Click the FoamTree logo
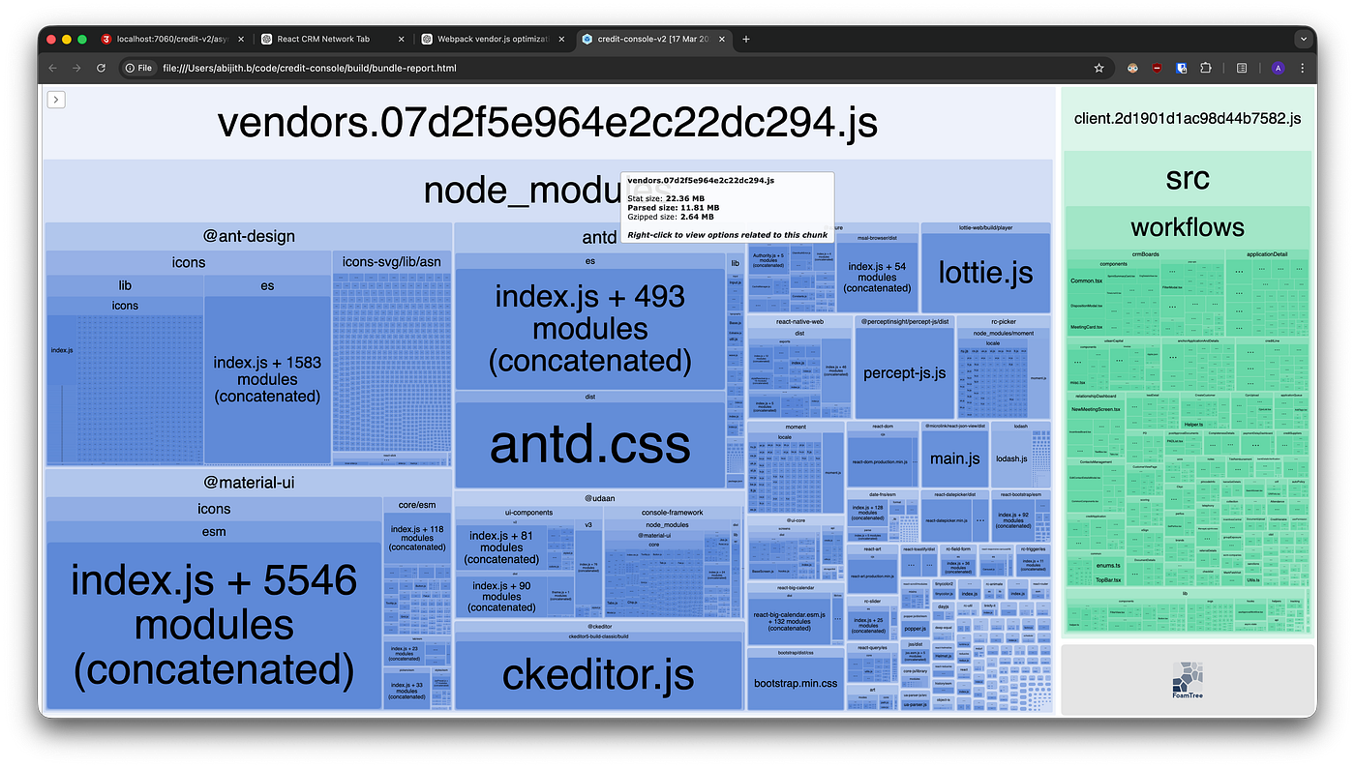Viewport: 1355px width, 768px height. click(x=1188, y=680)
